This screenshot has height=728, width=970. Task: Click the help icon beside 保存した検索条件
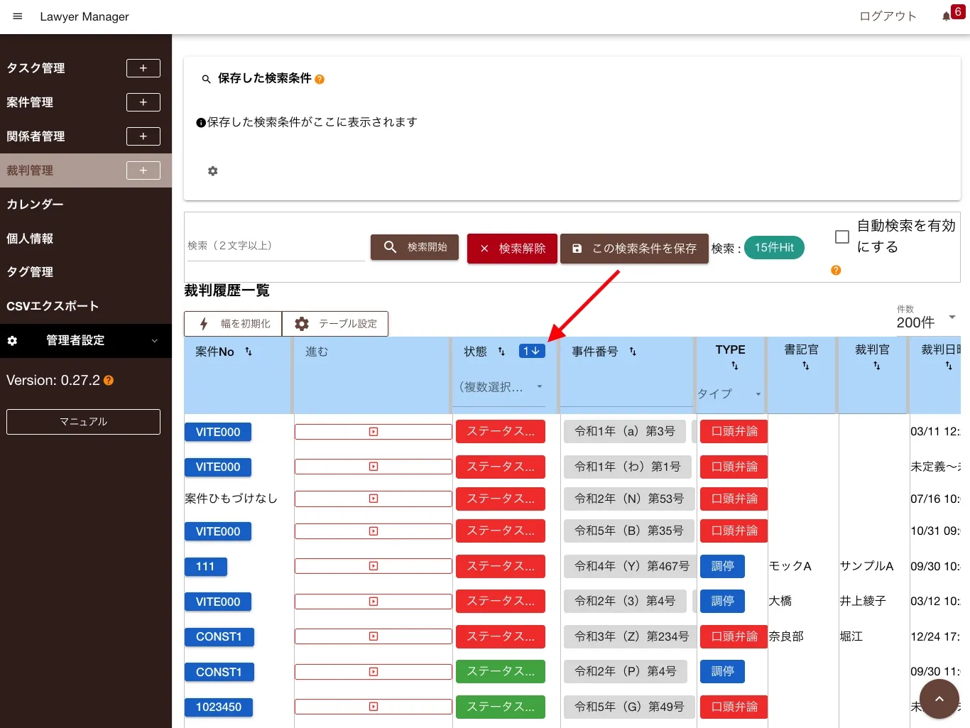tap(320, 80)
